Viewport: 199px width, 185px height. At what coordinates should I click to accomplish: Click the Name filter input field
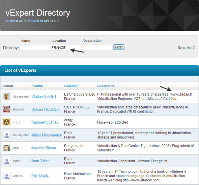[35, 48]
